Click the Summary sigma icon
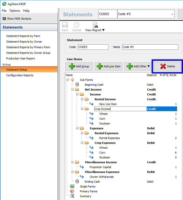The height and width of the screenshot is (200, 183). pyautogui.click(x=72, y=196)
